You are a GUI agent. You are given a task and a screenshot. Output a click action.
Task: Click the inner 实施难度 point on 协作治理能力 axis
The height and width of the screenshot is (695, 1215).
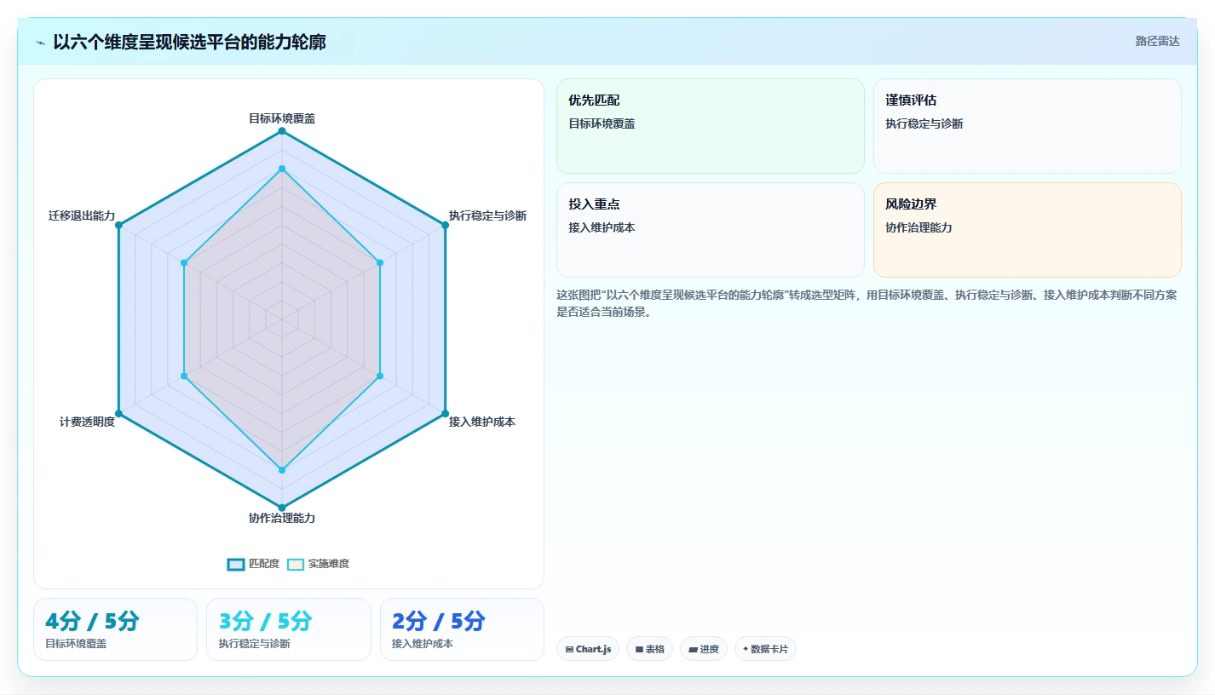(282, 469)
